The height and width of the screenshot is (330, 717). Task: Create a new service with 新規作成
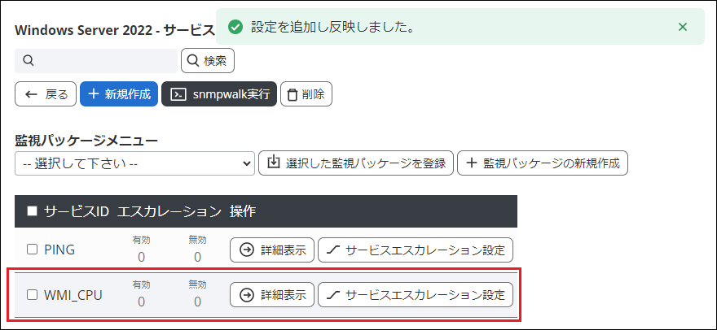[119, 94]
